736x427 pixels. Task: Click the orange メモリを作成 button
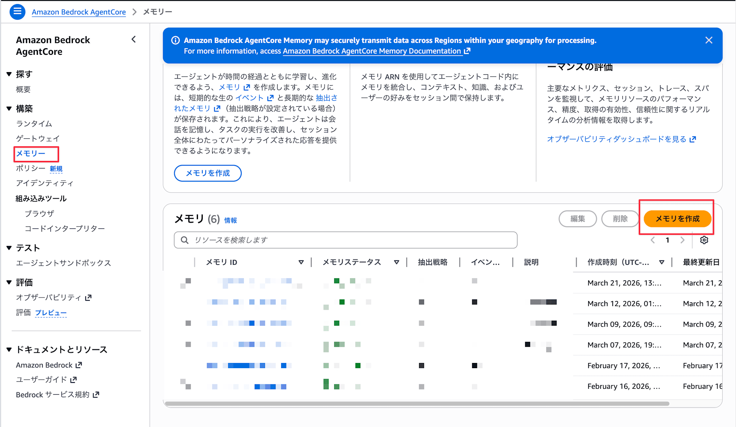[x=677, y=219]
